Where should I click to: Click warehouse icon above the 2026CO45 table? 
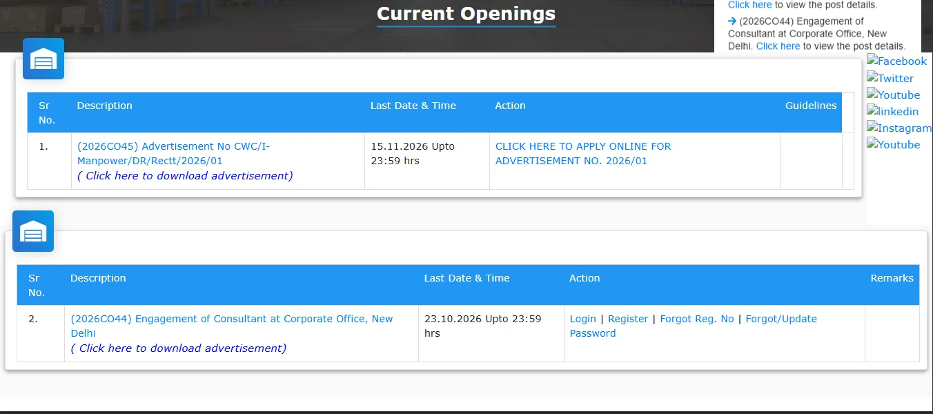coord(43,59)
